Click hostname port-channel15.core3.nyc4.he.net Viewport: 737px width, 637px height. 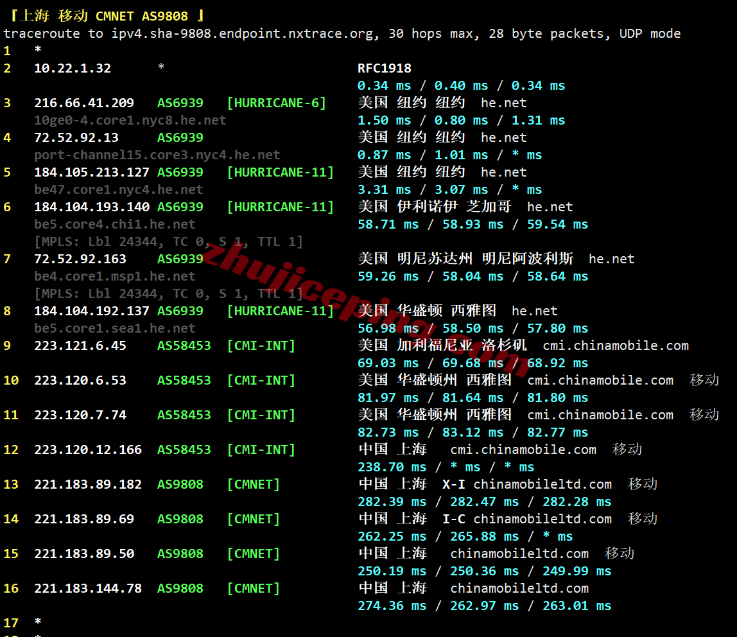pos(157,155)
